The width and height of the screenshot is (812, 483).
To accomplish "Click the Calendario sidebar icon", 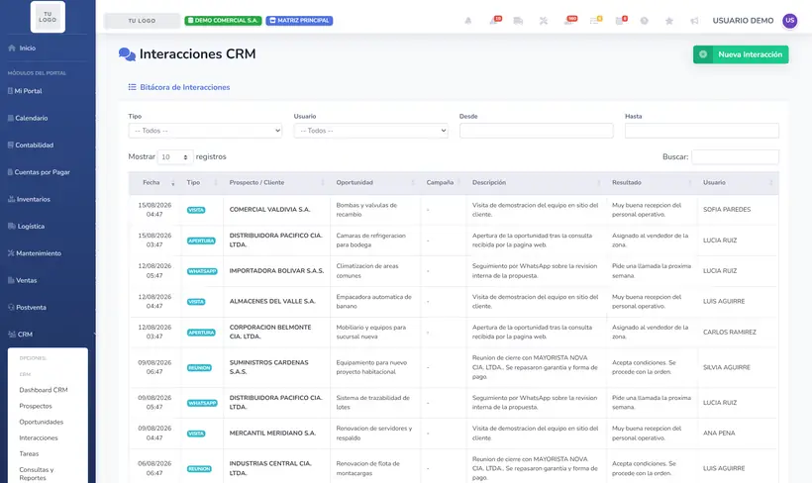I will (x=11, y=118).
